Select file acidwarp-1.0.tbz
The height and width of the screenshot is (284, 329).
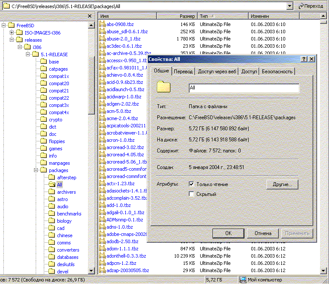124,97
